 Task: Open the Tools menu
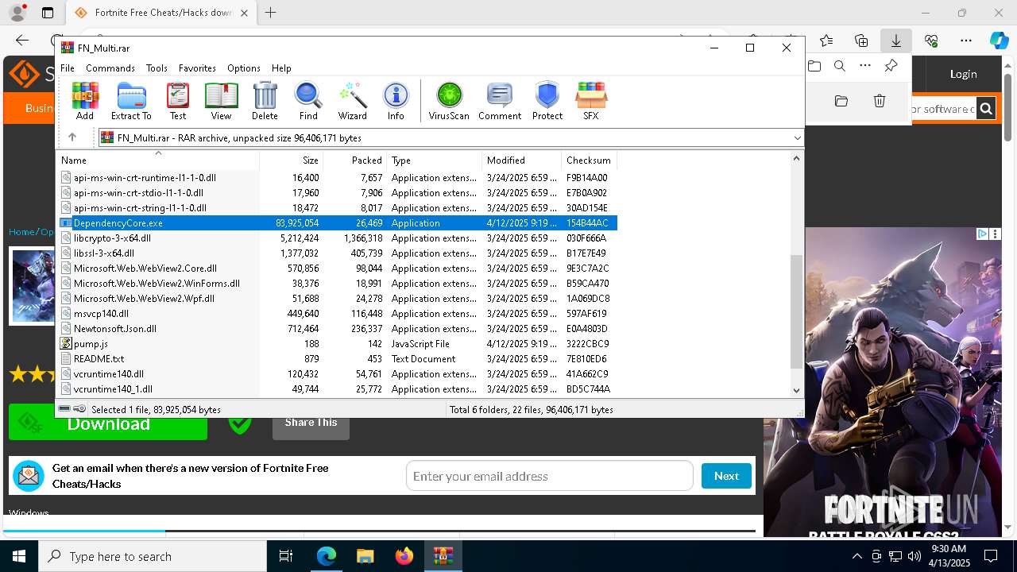157,68
